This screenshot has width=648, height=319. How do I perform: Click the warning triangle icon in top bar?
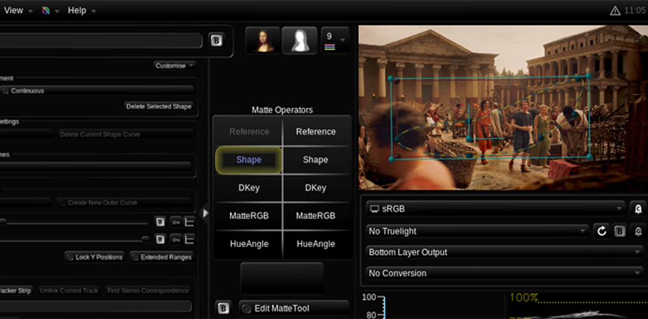(x=615, y=11)
